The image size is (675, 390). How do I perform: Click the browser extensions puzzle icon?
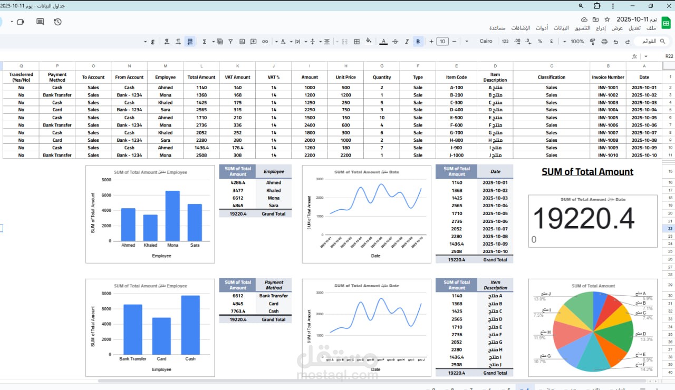(x=597, y=6)
